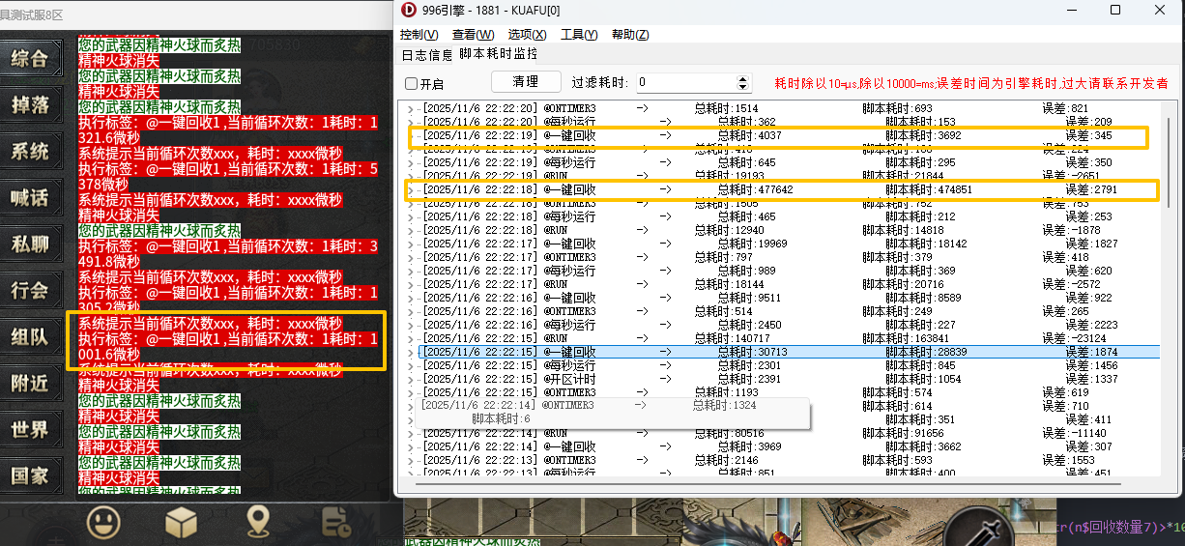Select the @RUN row with 总耗时:140717

click(x=788, y=339)
